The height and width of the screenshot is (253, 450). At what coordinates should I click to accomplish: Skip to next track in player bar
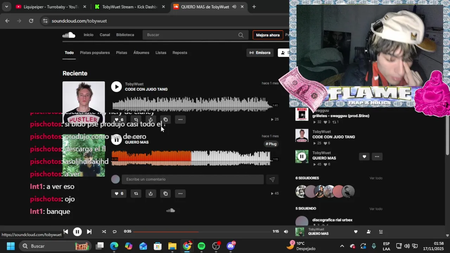(89, 232)
